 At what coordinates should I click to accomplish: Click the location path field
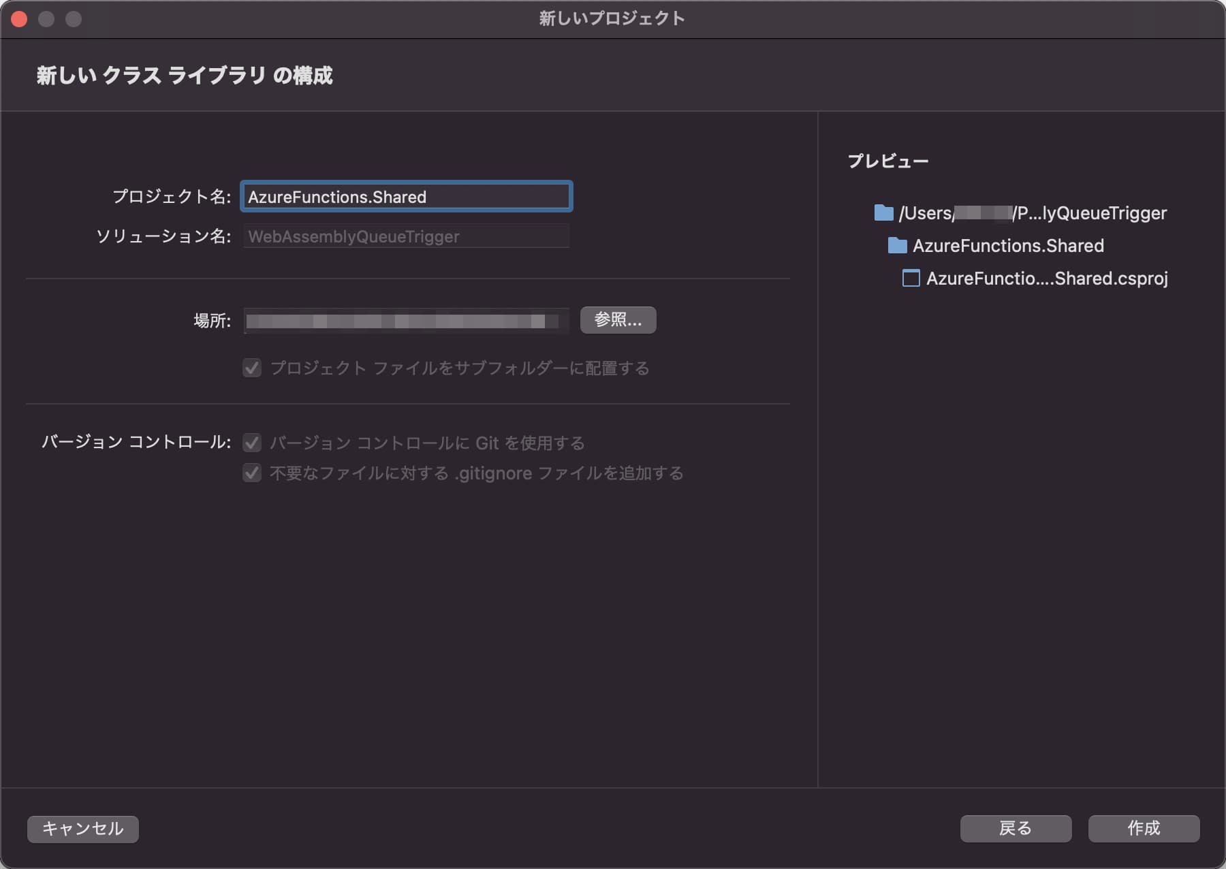[x=406, y=321]
